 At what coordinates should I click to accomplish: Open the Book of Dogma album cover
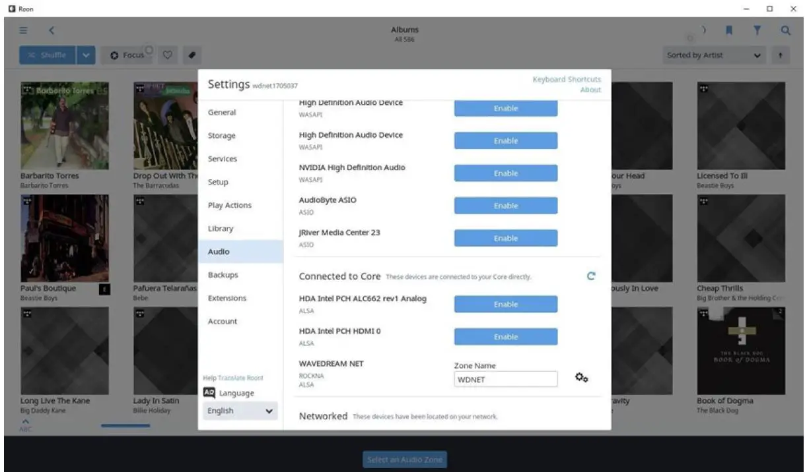click(x=741, y=351)
